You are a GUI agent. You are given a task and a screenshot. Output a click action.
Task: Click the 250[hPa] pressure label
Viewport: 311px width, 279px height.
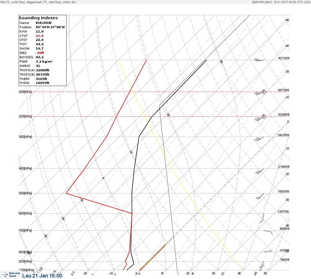click(25, 116)
